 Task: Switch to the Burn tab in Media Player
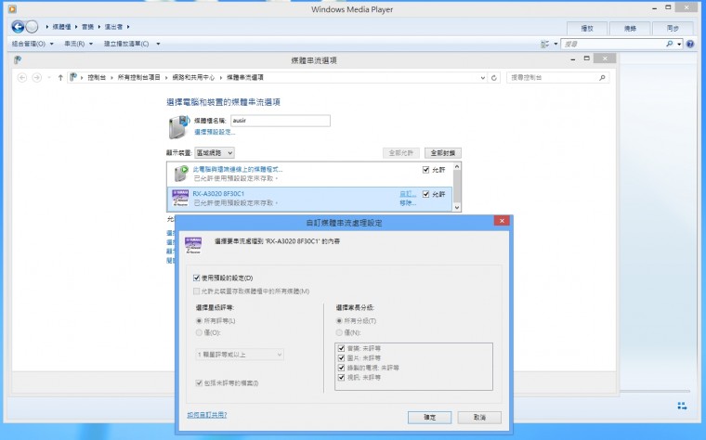[630, 29]
